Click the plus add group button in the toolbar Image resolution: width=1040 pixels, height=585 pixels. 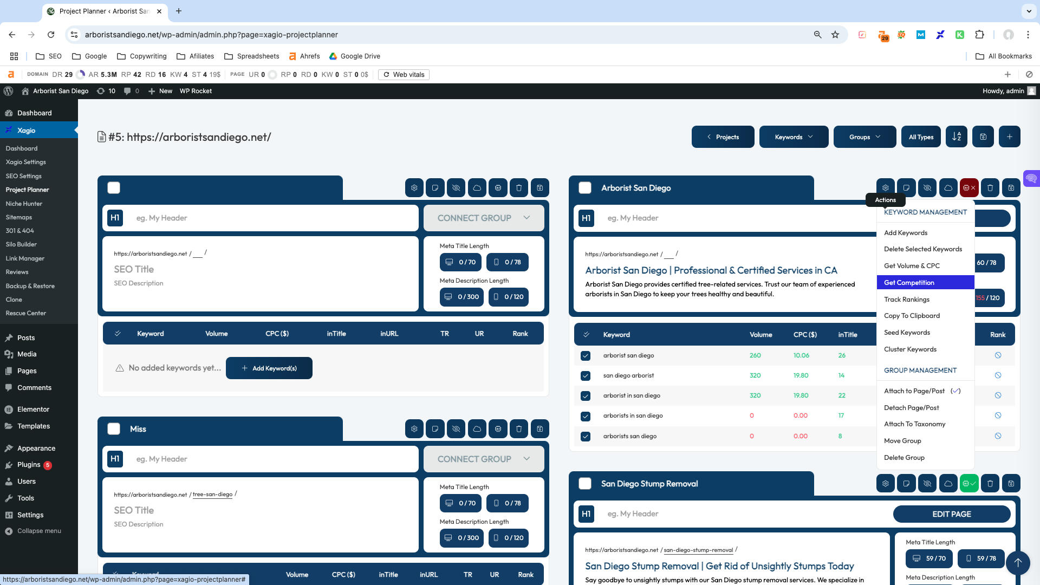[x=1010, y=137]
